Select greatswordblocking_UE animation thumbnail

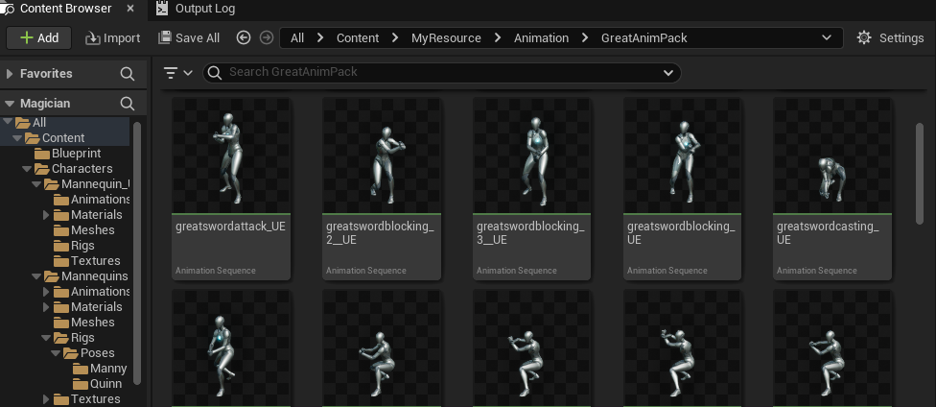click(682, 156)
